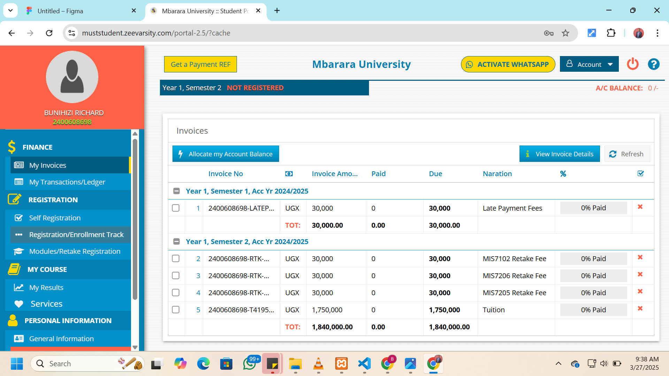Image resolution: width=669 pixels, height=376 pixels.
Task: Open the Account dropdown menu
Action: coord(589,64)
